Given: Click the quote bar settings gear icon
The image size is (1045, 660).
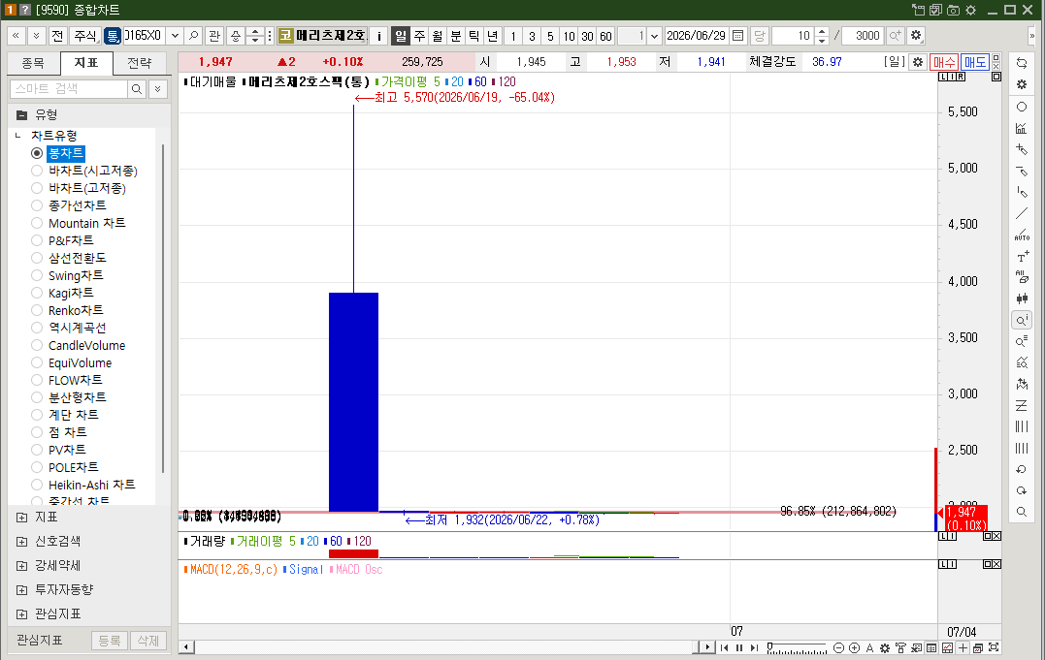Looking at the screenshot, I should [918, 62].
